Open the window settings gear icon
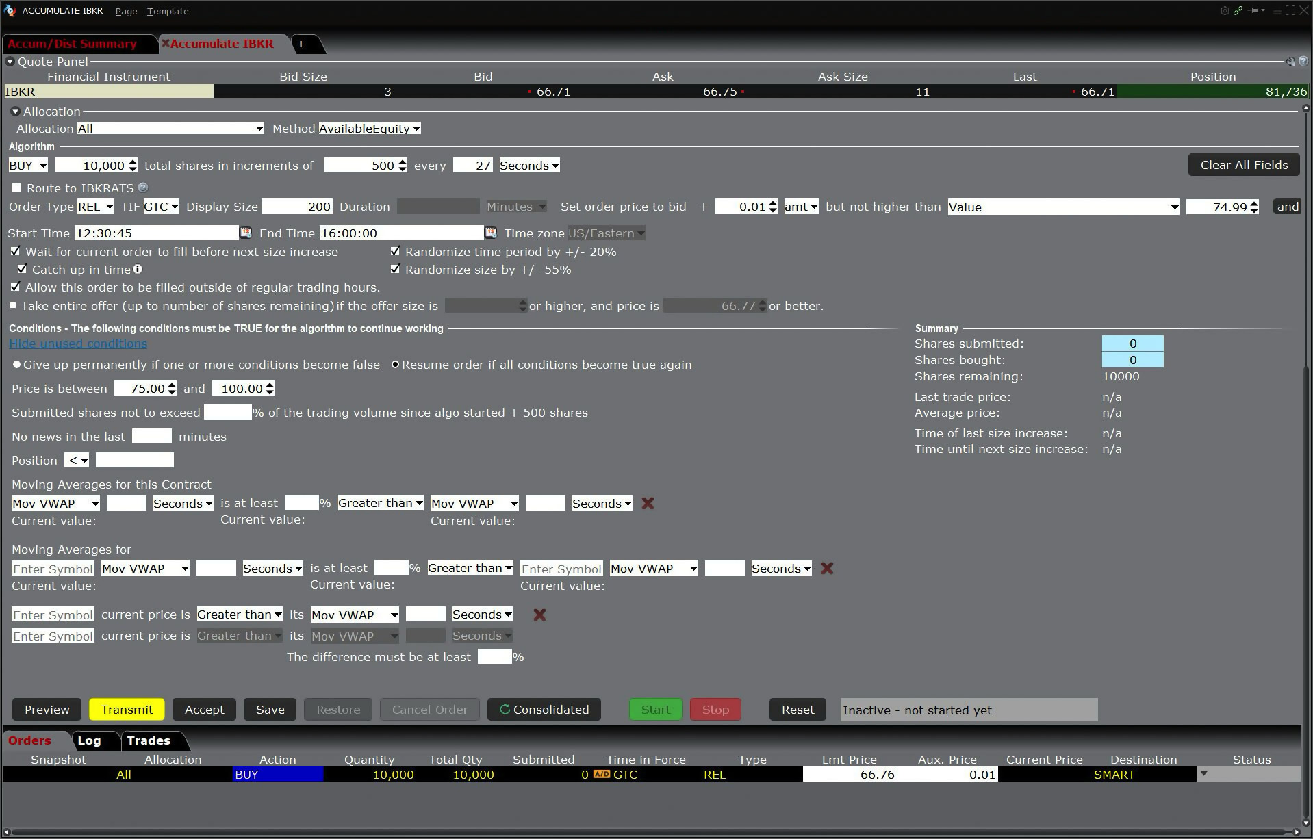Viewport: 1313px width, 839px height. [x=1225, y=10]
